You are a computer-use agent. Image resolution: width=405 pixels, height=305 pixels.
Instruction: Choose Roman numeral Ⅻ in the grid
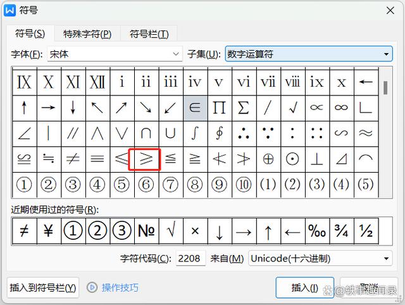(x=97, y=82)
